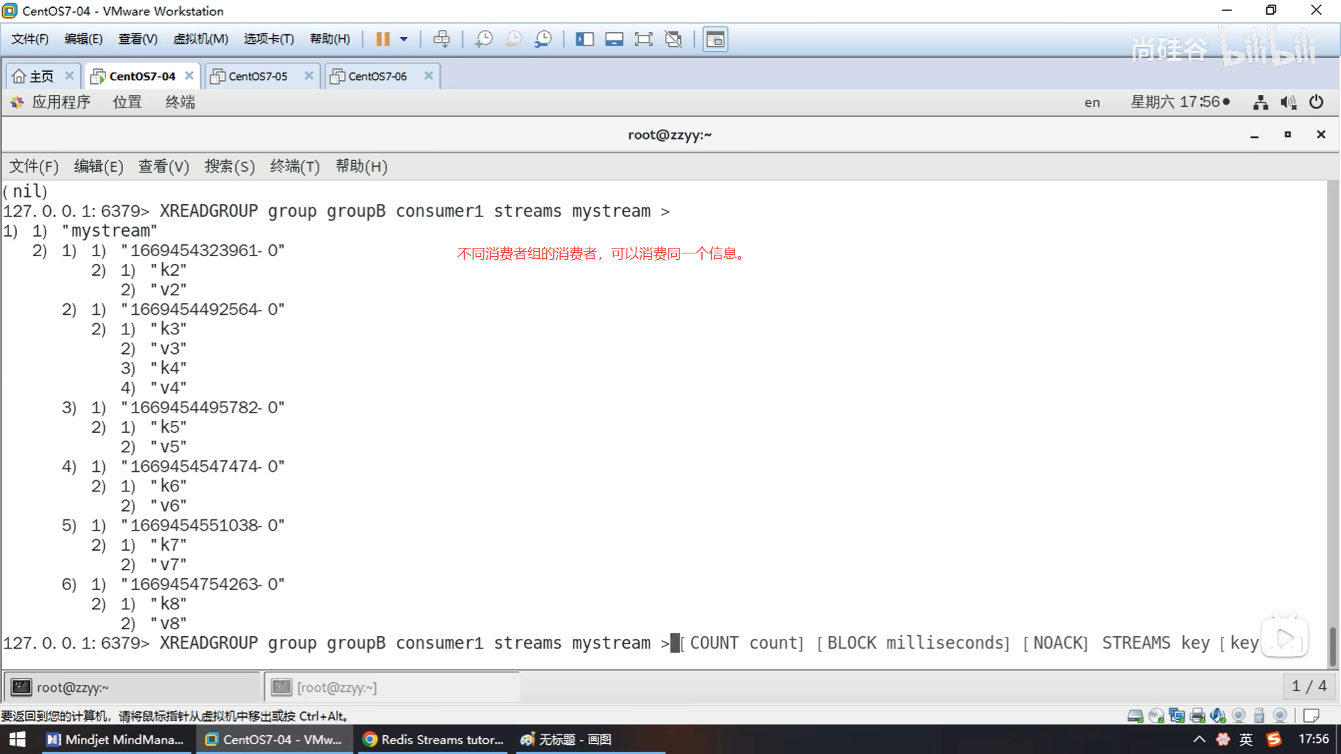Pause the virtual machine

[382, 39]
